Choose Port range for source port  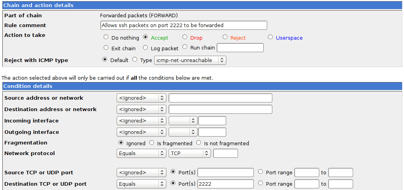(x=260, y=172)
